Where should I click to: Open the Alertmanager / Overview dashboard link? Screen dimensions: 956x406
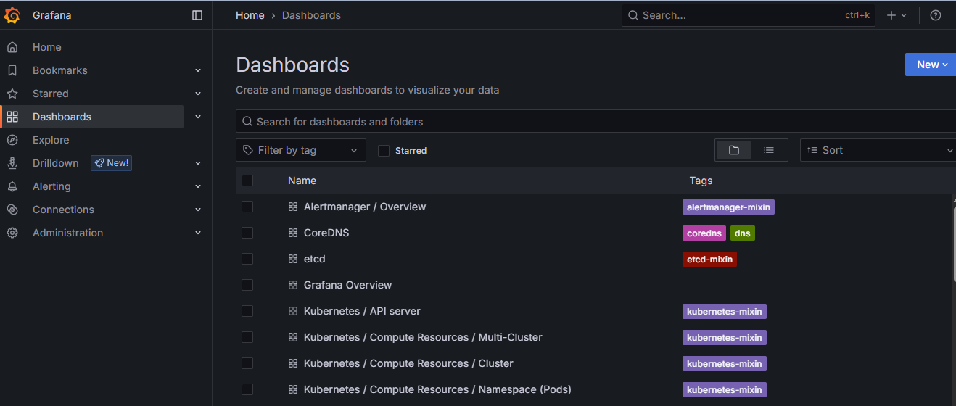click(x=365, y=207)
